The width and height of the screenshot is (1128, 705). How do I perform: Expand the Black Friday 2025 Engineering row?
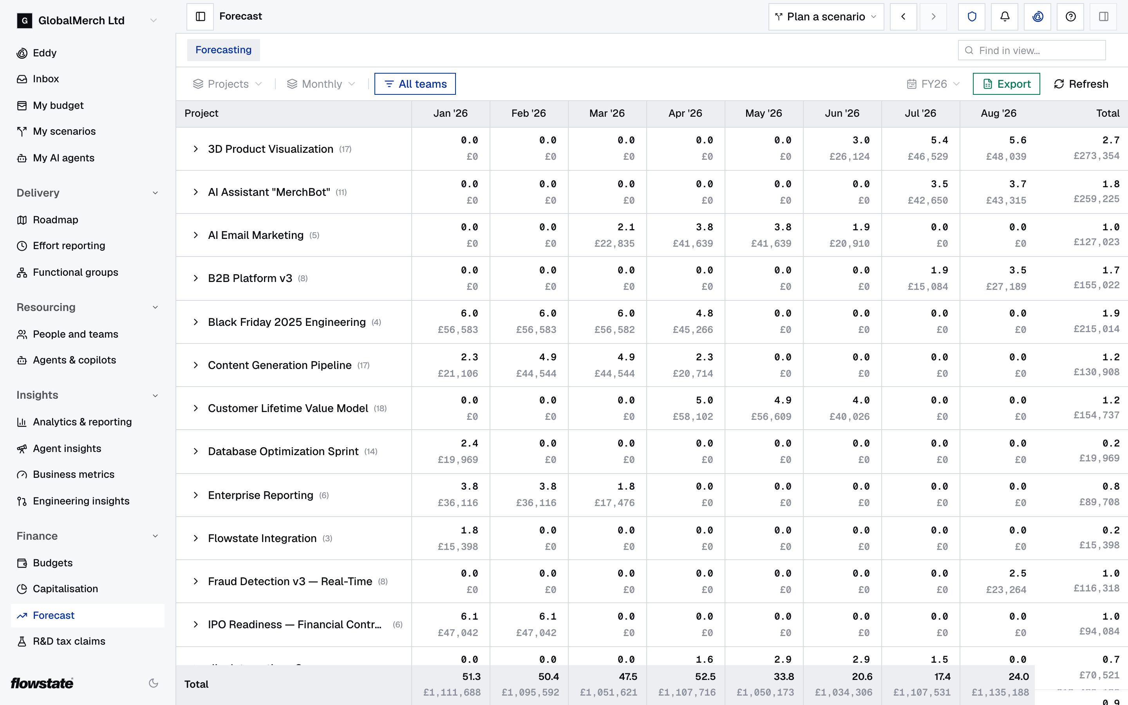(x=196, y=322)
